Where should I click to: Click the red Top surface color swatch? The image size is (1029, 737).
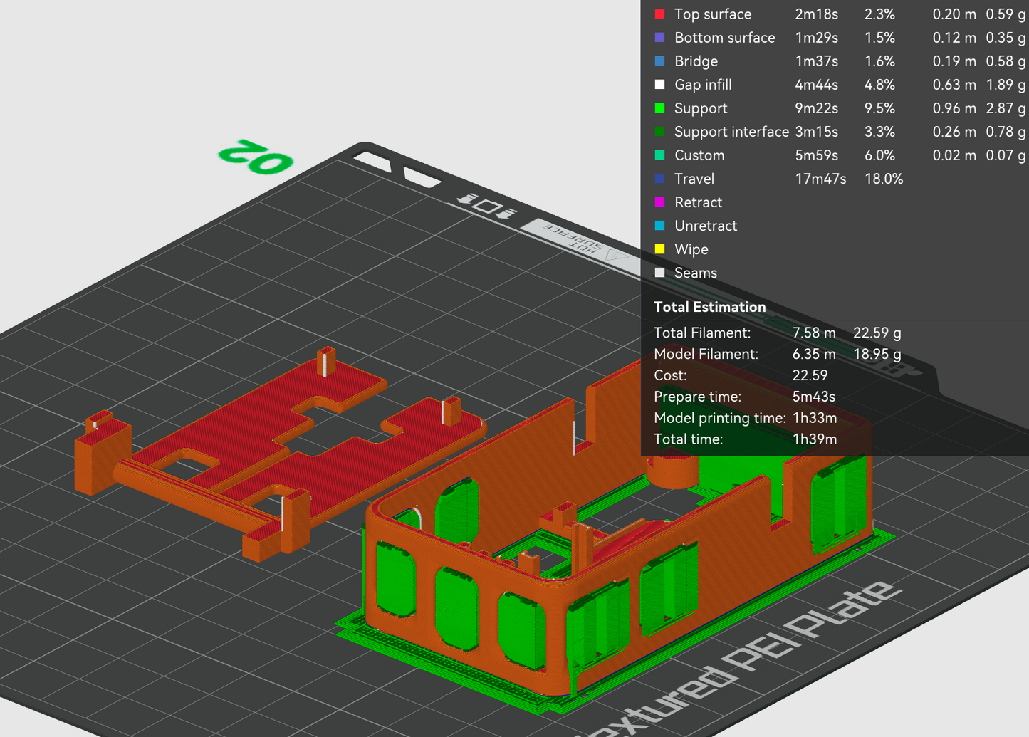point(659,14)
